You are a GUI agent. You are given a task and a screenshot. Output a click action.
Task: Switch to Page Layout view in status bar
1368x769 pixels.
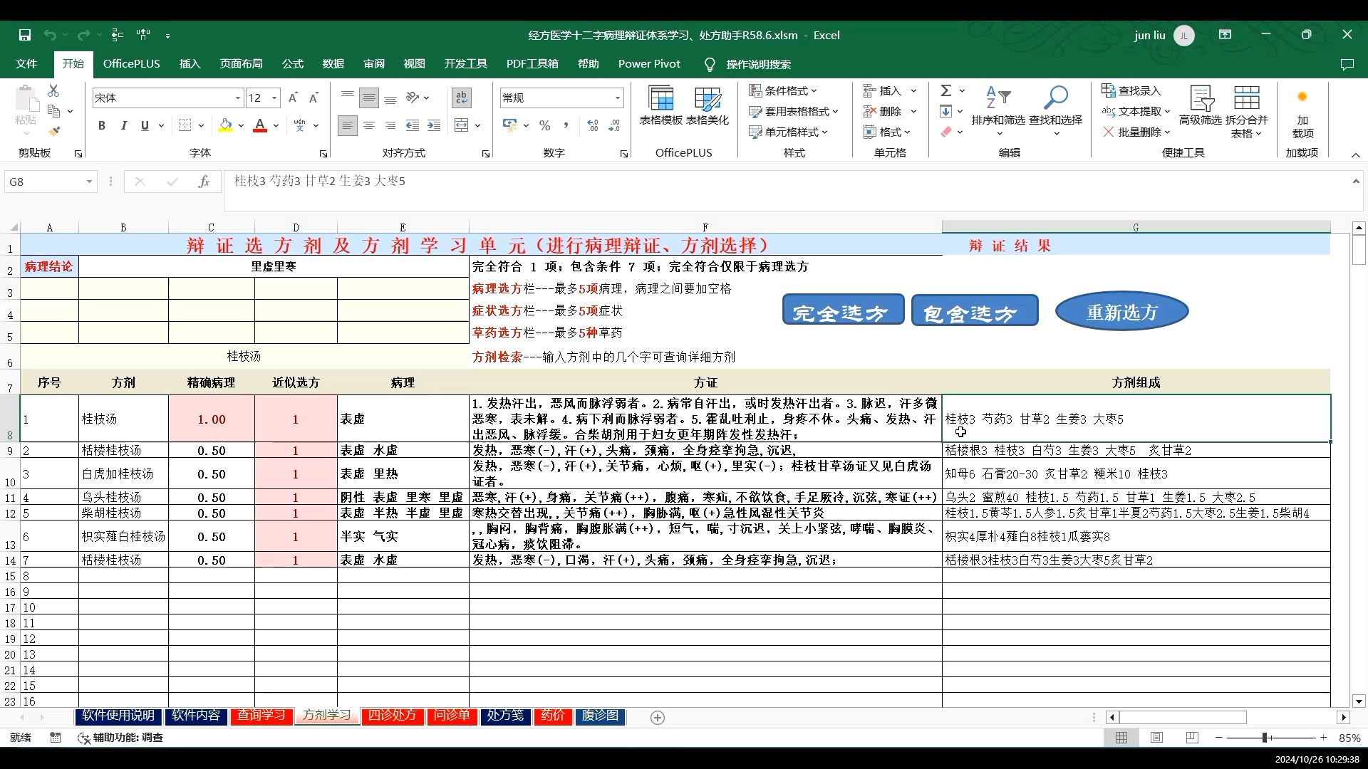(1156, 738)
